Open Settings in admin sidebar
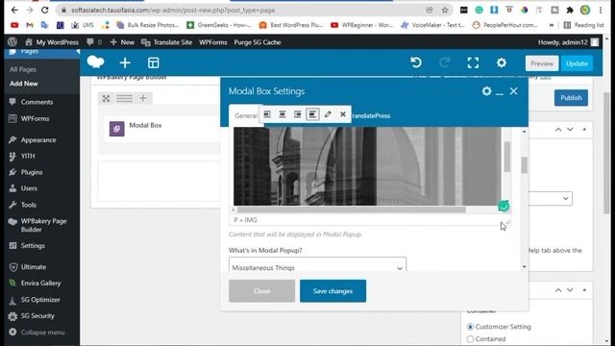The image size is (615, 346). coord(33,246)
